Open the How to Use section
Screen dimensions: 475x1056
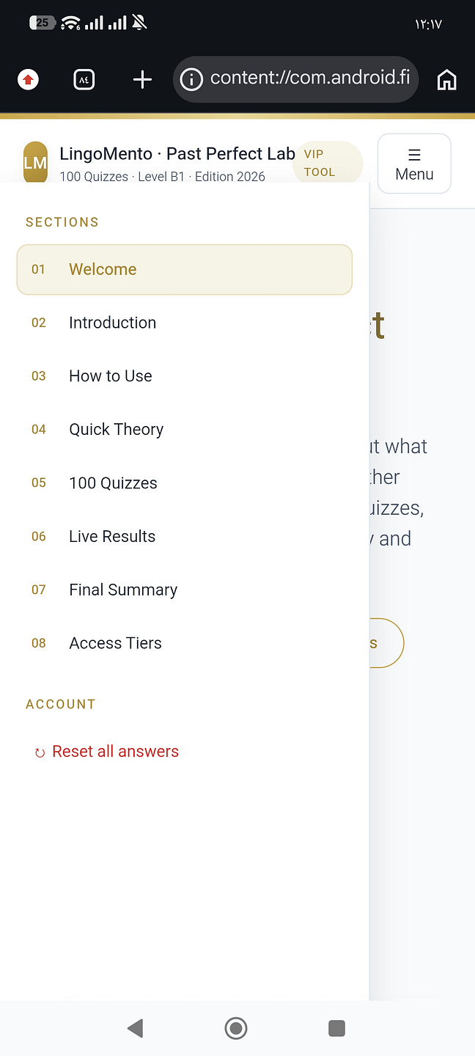(x=185, y=376)
